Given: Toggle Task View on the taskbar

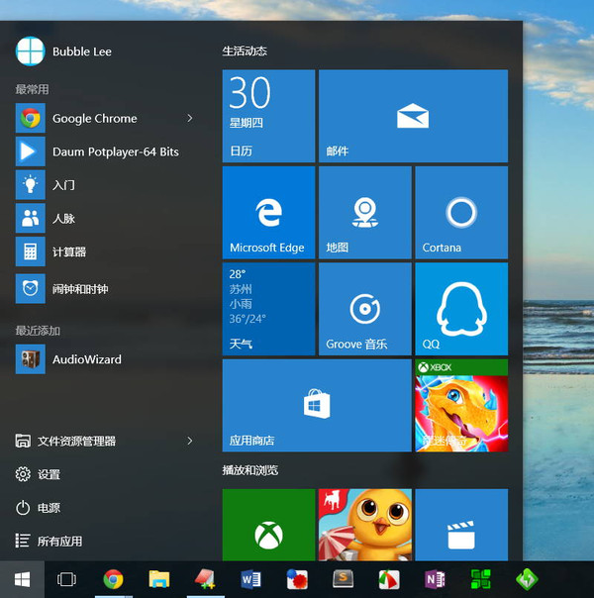Looking at the screenshot, I should click(x=66, y=579).
